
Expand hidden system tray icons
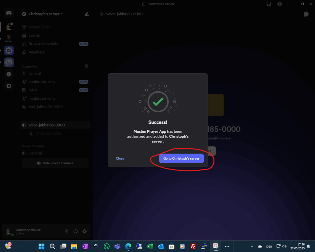pos(252,246)
